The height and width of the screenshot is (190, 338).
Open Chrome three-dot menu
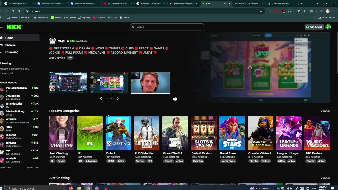point(334,11)
